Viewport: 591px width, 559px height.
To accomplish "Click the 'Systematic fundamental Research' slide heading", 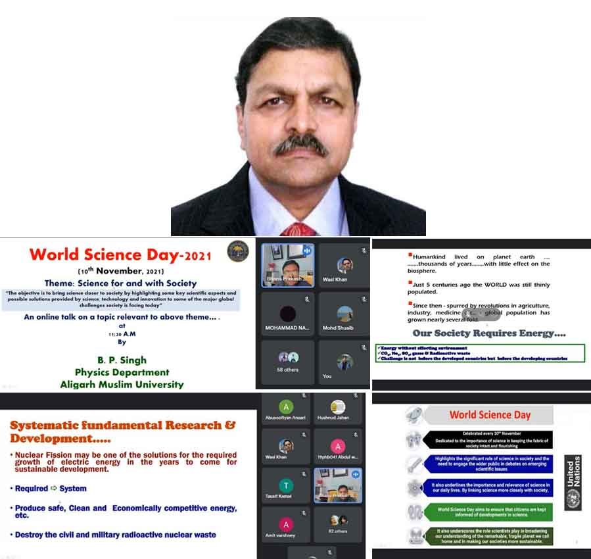I will 123,431.
